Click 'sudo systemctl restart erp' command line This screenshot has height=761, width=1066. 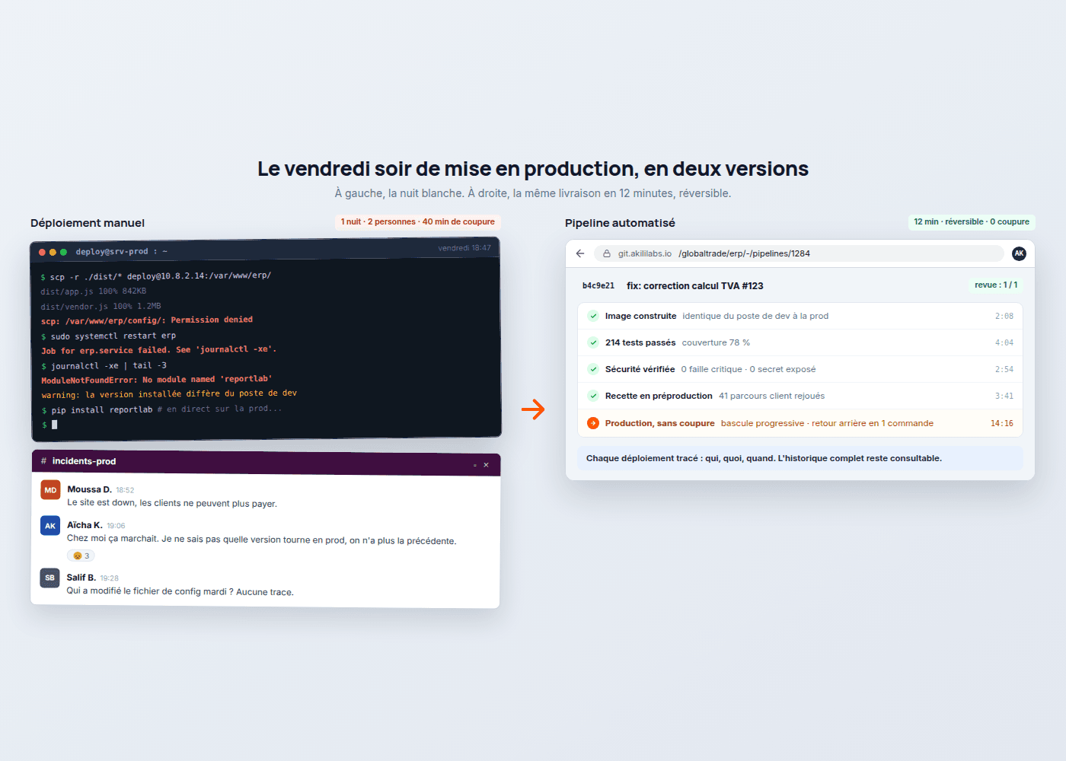(x=108, y=336)
